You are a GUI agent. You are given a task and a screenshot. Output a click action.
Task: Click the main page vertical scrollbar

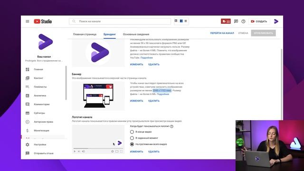(282, 85)
